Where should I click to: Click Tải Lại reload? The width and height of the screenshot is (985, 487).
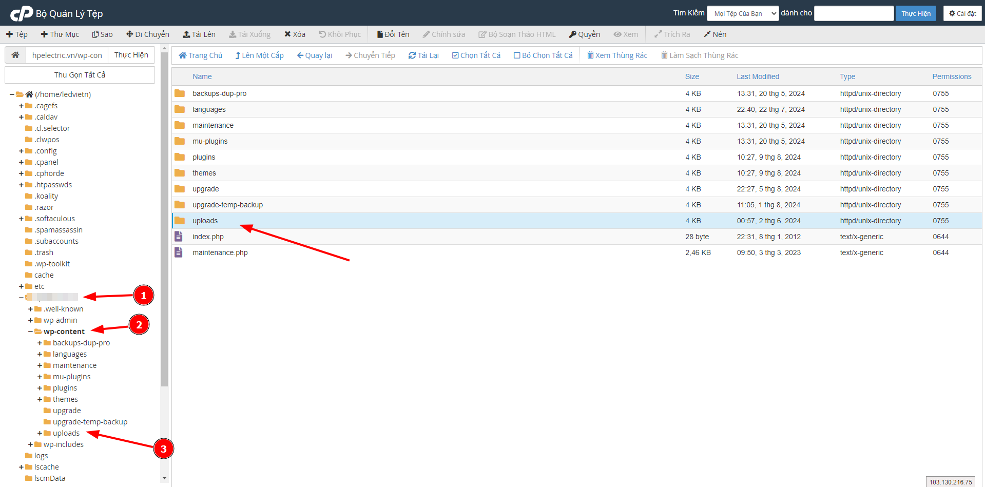[423, 55]
